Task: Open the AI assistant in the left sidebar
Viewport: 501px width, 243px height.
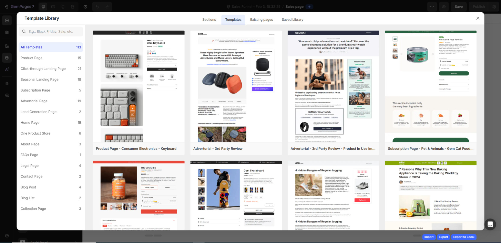Action: 7,69
